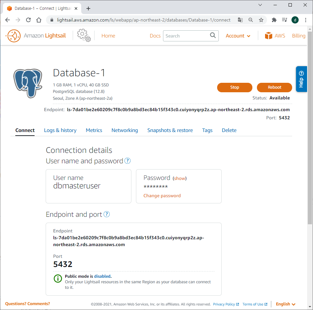Click the page vertical scrollbar thumb
This screenshot has width=313, height=310.
click(x=310, y=128)
